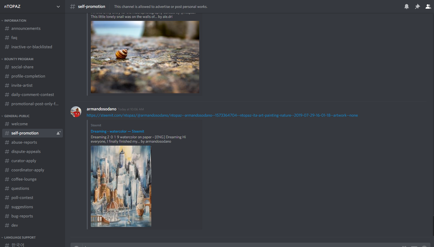Open the bug-reports channel
The image size is (434, 247).
(33, 216)
